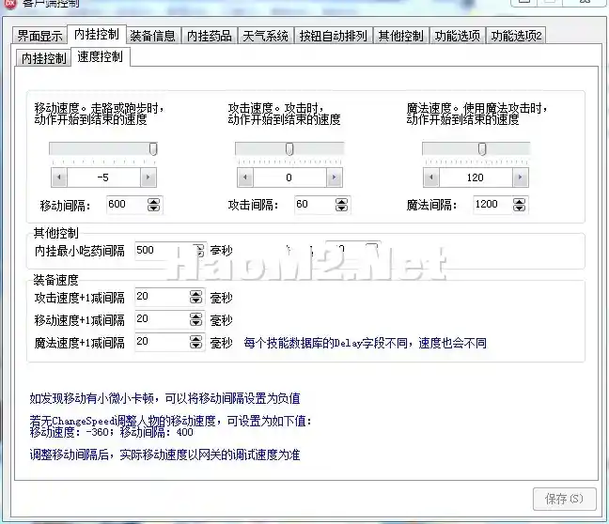Click the hint about 移动间隔设置为负值
This screenshot has height=524, width=609.
[164, 398]
